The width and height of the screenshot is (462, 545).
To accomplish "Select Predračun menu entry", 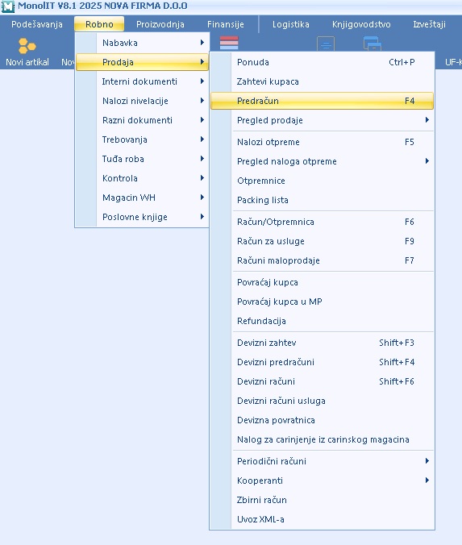I will (323, 101).
